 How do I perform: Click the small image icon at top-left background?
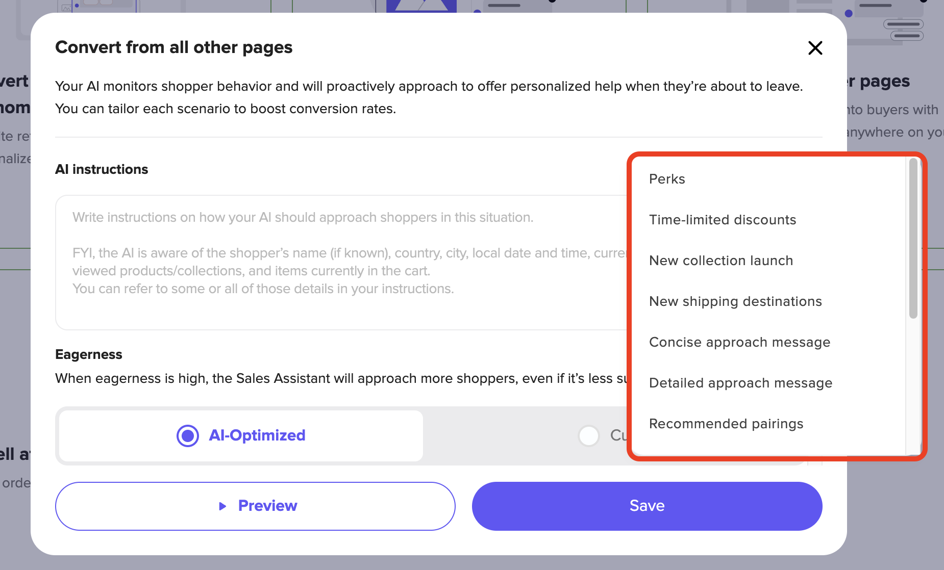pos(67,8)
